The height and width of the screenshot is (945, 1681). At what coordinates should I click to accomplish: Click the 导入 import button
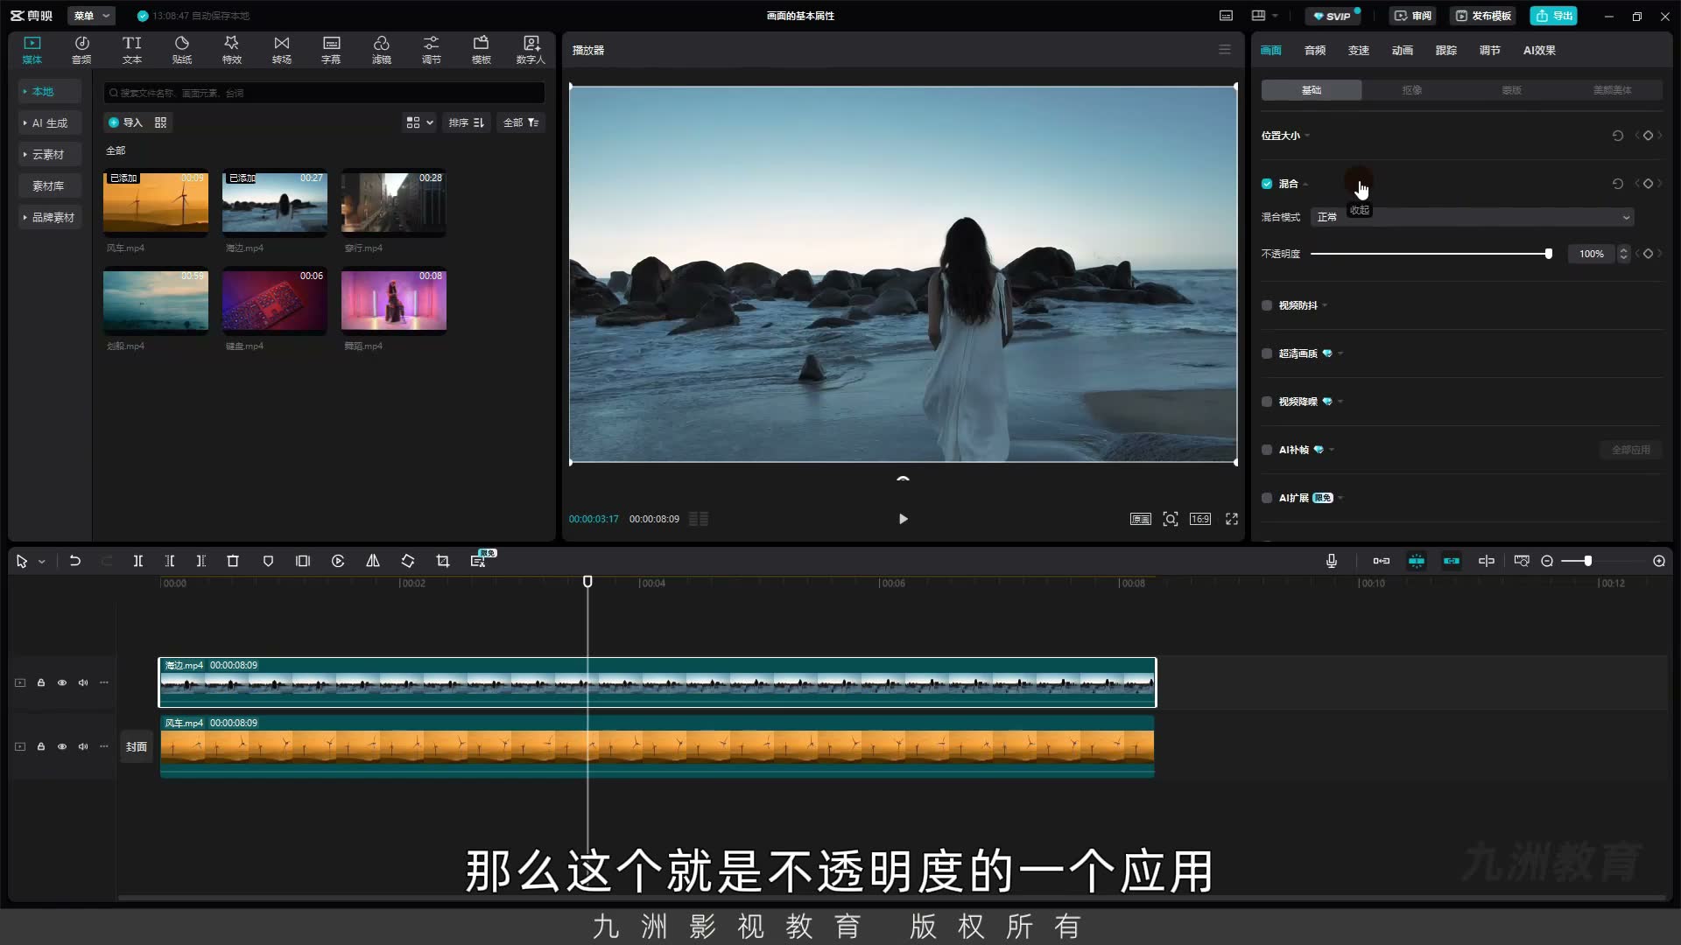125,122
